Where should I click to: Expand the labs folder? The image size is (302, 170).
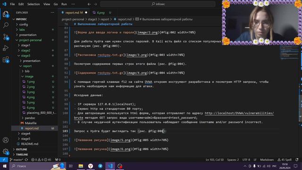click(x=22, y=30)
